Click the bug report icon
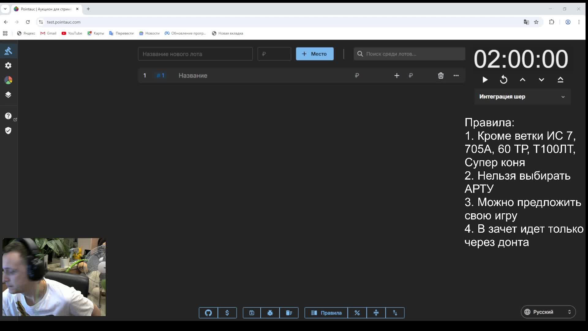This screenshot has height=331, width=588. pos(270,313)
